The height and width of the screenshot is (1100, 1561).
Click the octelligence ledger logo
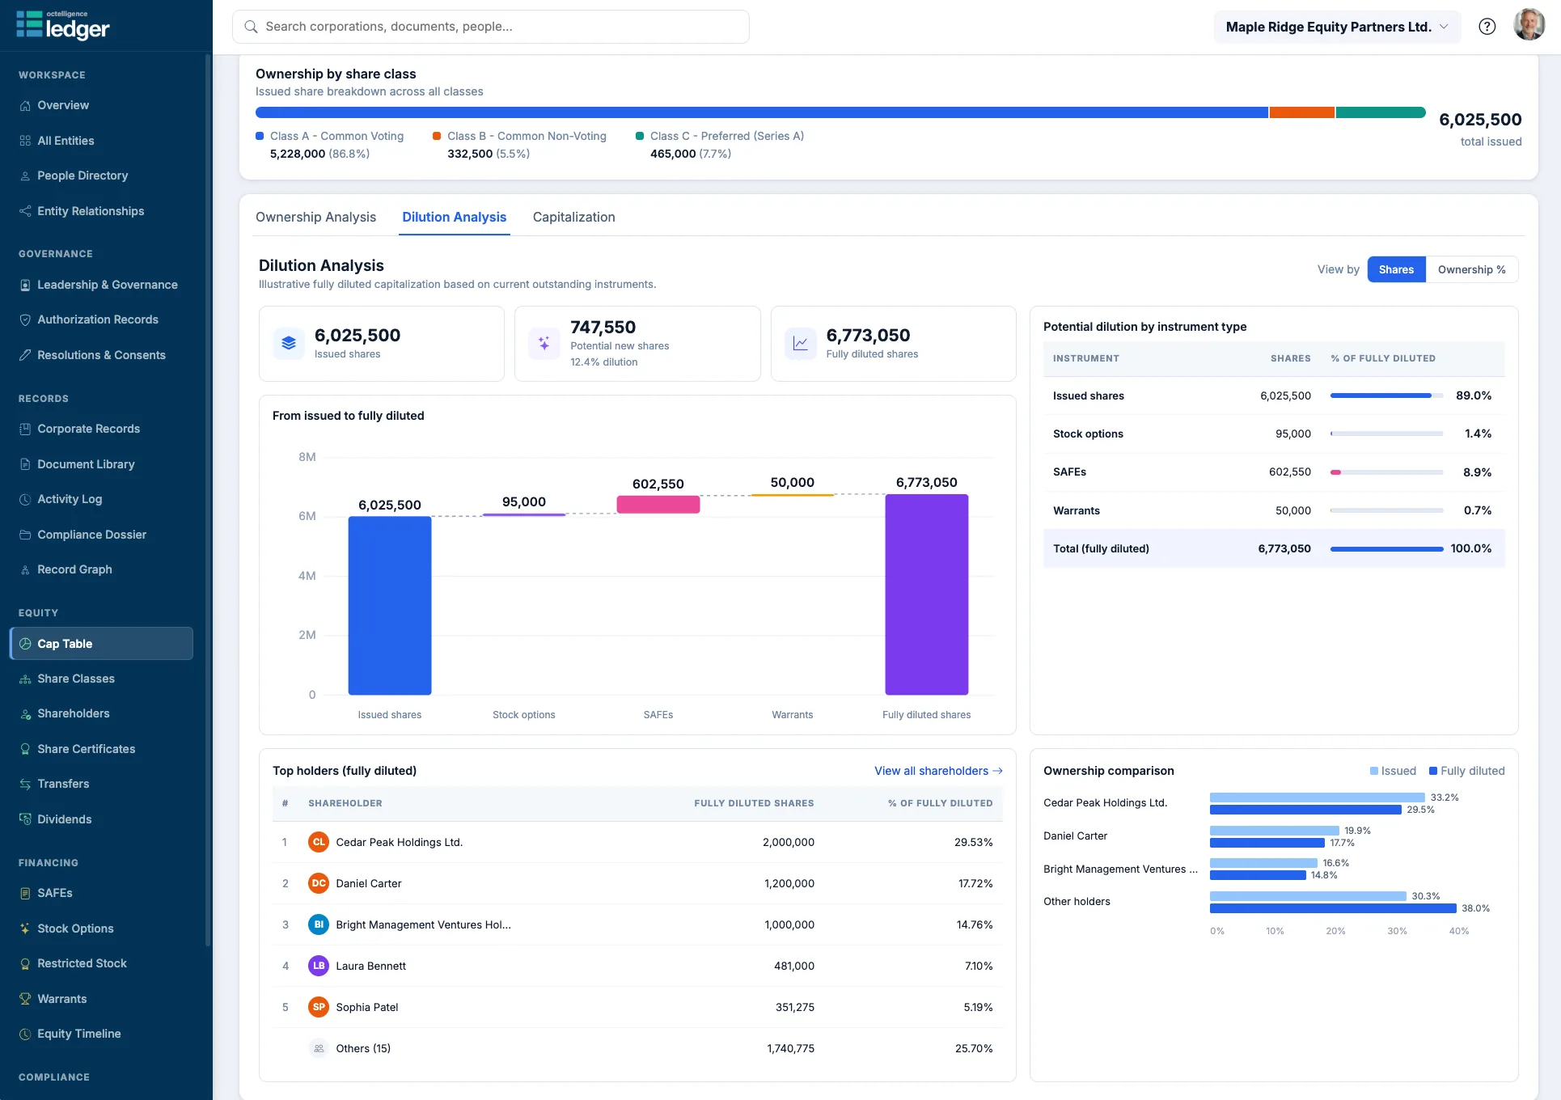(63, 26)
